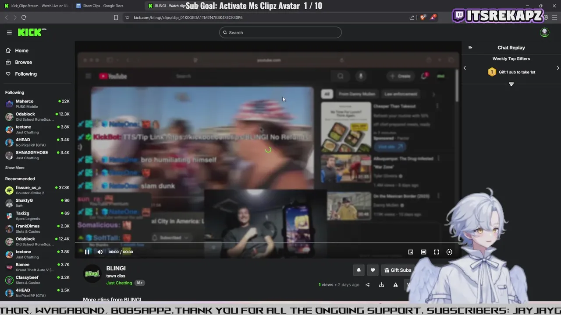The width and height of the screenshot is (561, 315).
Task: Pause the clip playback
Action: pyautogui.click(x=87, y=252)
